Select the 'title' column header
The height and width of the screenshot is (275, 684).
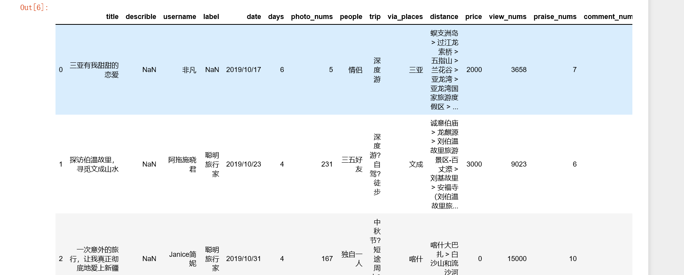click(112, 17)
